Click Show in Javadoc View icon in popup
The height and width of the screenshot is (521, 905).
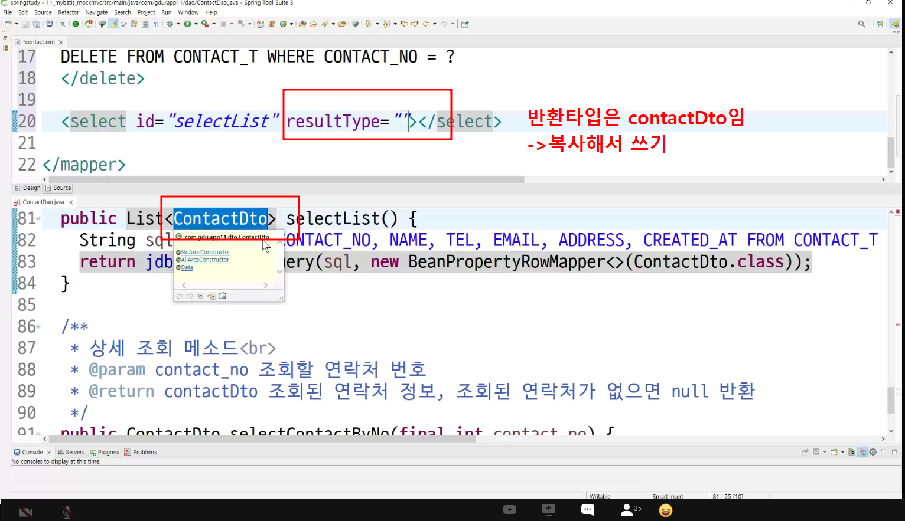[x=201, y=296]
